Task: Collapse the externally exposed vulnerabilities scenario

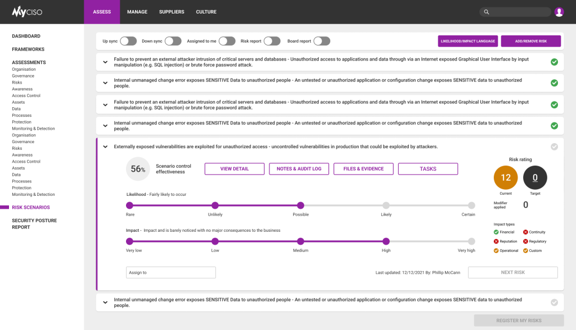Action: [x=105, y=146]
